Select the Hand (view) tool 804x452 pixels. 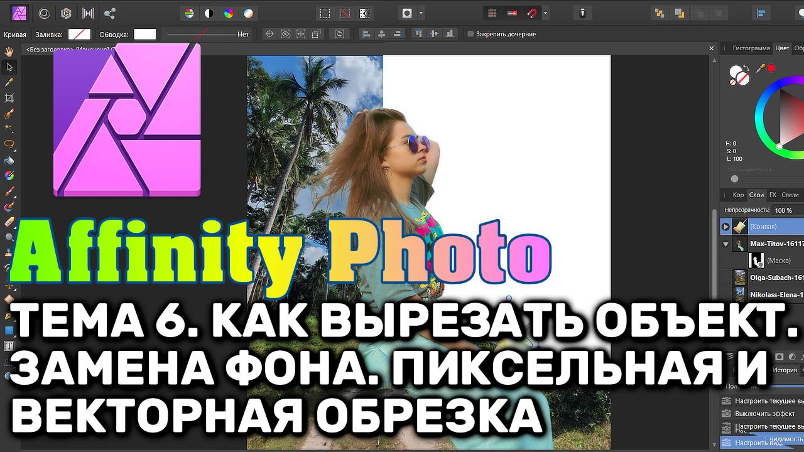pyautogui.click(x=9, y=51)
